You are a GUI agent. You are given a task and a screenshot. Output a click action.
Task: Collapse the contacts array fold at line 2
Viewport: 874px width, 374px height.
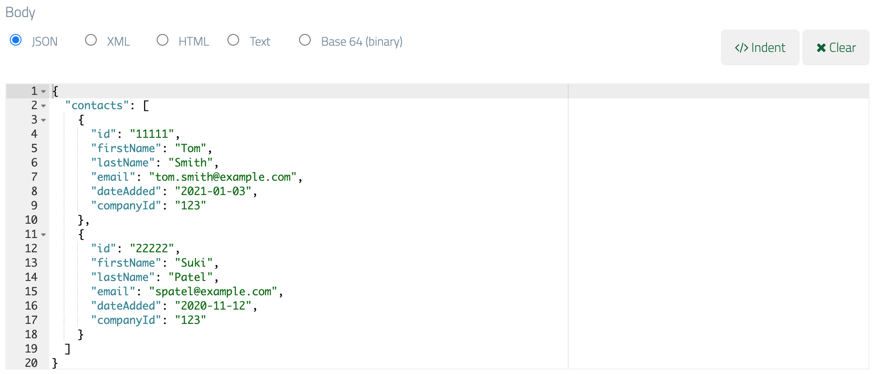[x=43, y=106]
